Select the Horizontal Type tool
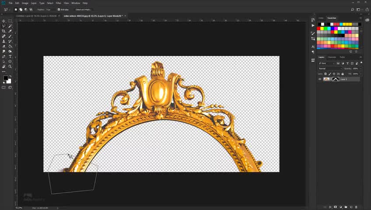 pos(10,56)
